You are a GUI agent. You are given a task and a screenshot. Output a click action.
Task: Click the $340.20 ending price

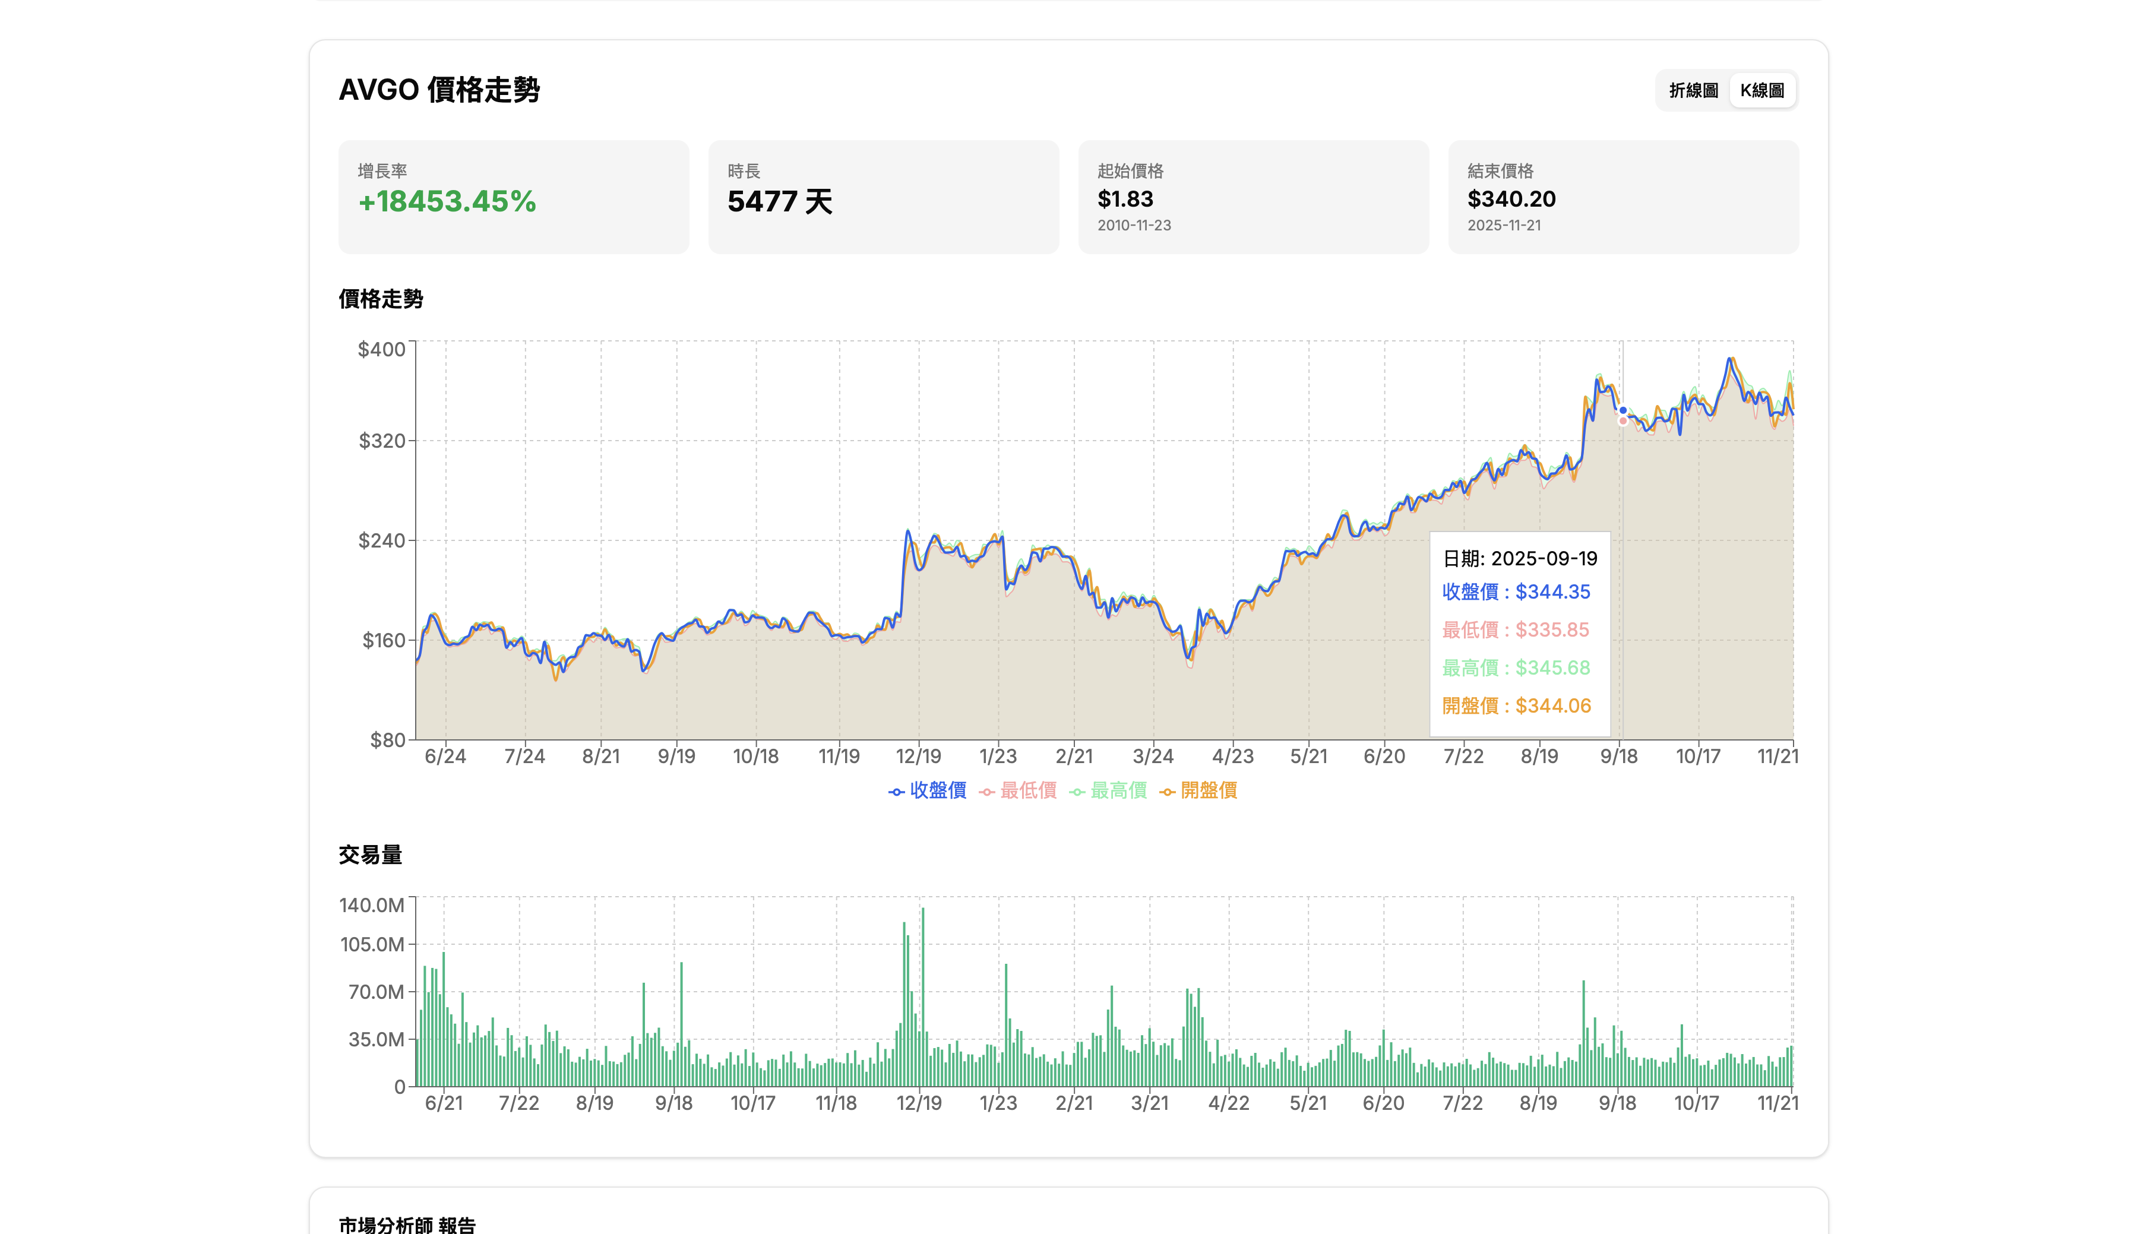(1511, 199)
